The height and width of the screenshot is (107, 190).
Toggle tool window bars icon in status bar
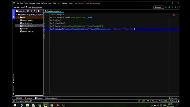14,101
